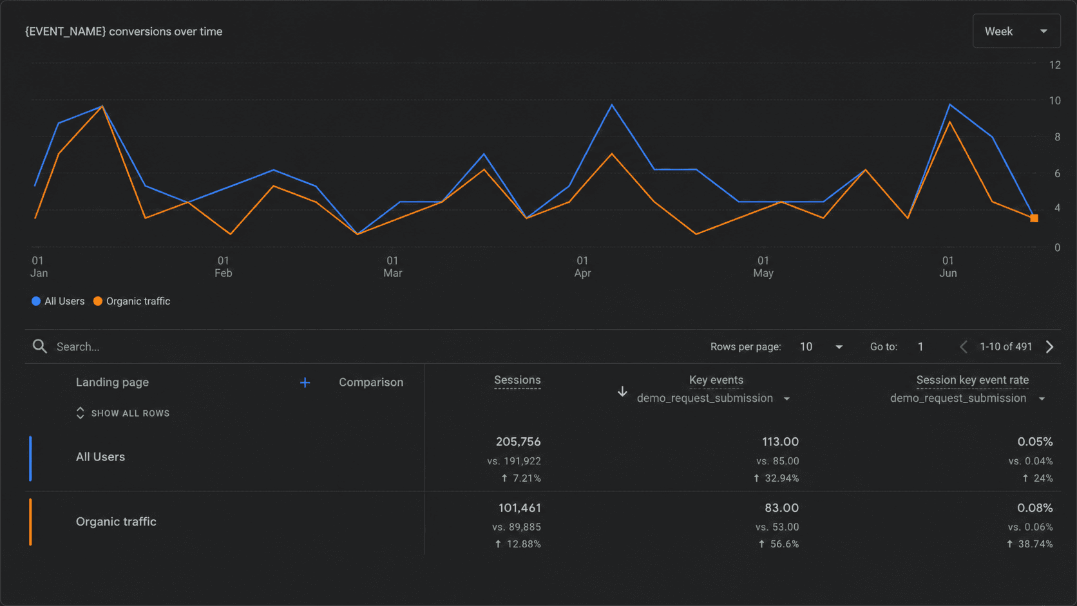
Task: Click the Go to page number field
Action: pyautogui.click(x=921, y=346)
